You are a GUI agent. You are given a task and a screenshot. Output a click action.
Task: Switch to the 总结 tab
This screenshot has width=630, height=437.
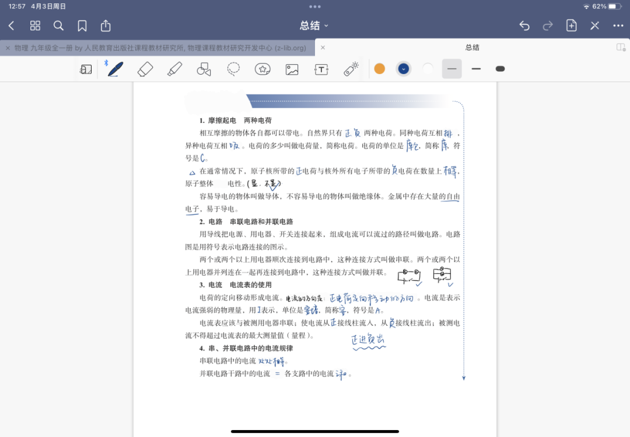click(x=471, y=48)
